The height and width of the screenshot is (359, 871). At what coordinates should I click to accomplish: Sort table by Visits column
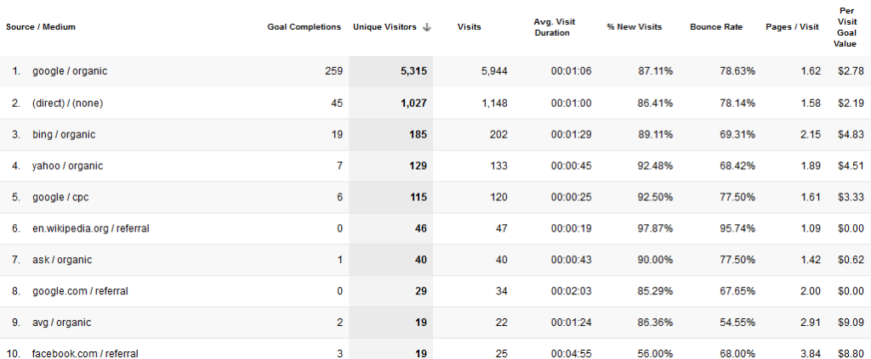point(469,27)
